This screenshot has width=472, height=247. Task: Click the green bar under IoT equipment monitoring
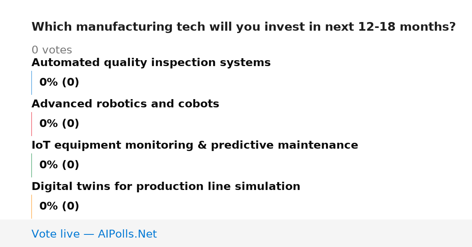pos(31,165)
